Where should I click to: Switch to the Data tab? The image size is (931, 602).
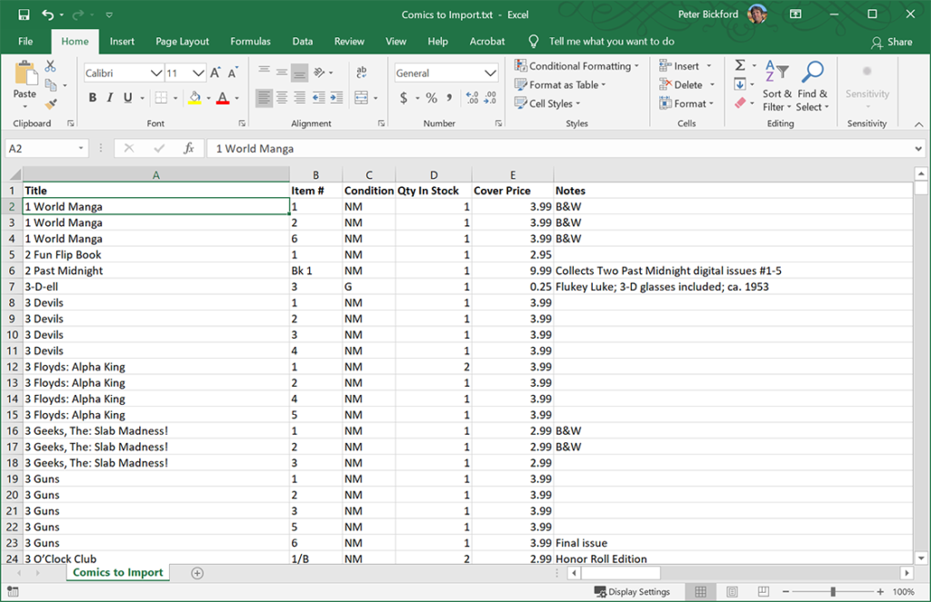302,42
